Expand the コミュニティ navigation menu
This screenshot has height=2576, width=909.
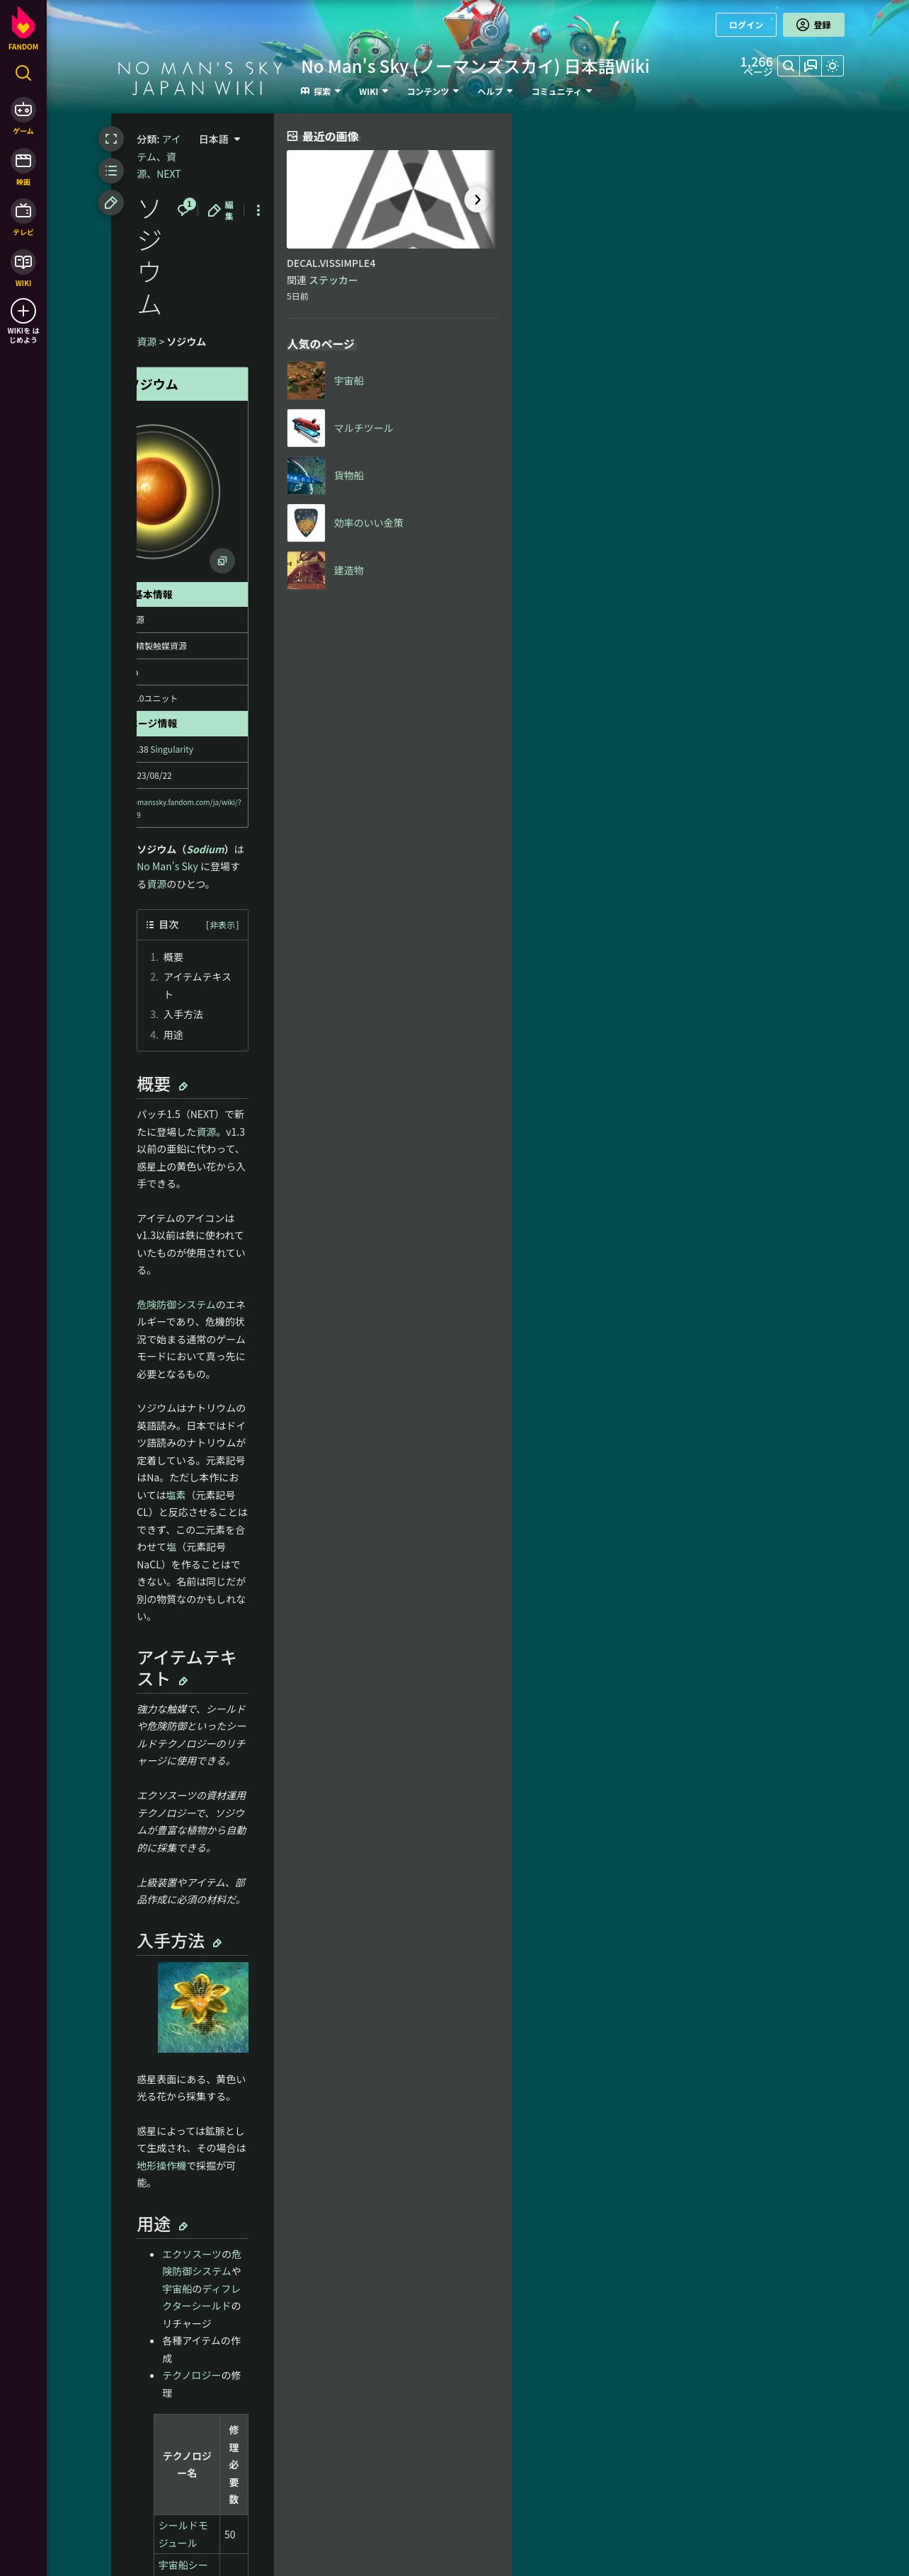click(x=562, y=91)
